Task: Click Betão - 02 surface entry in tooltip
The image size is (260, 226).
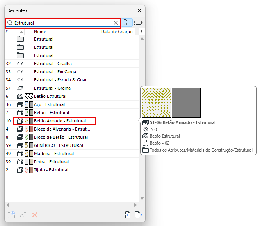Action: point(160,143)
